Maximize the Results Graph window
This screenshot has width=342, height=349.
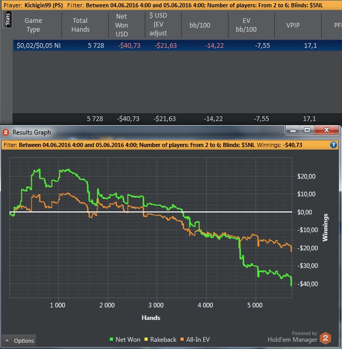(307, 130)
